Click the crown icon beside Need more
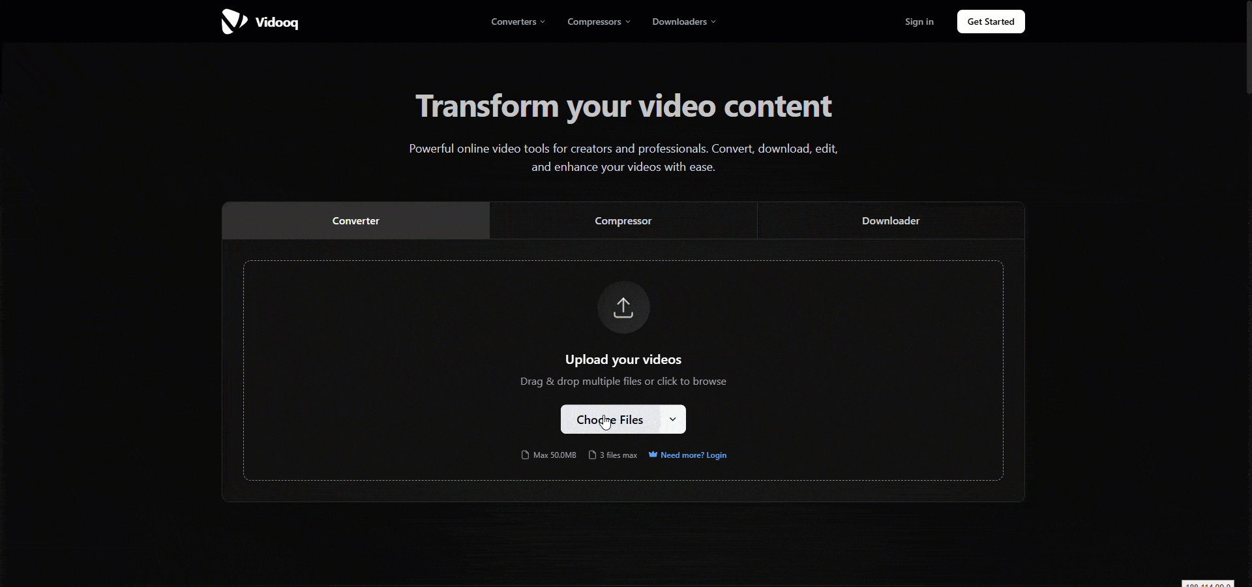 653,455
